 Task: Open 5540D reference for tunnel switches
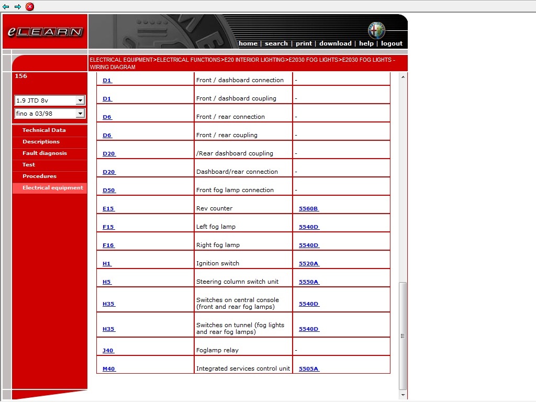[309, 329]
